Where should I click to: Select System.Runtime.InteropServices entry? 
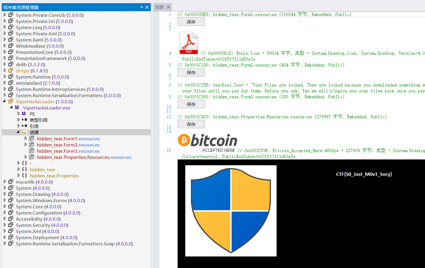[x=60, y=89]
